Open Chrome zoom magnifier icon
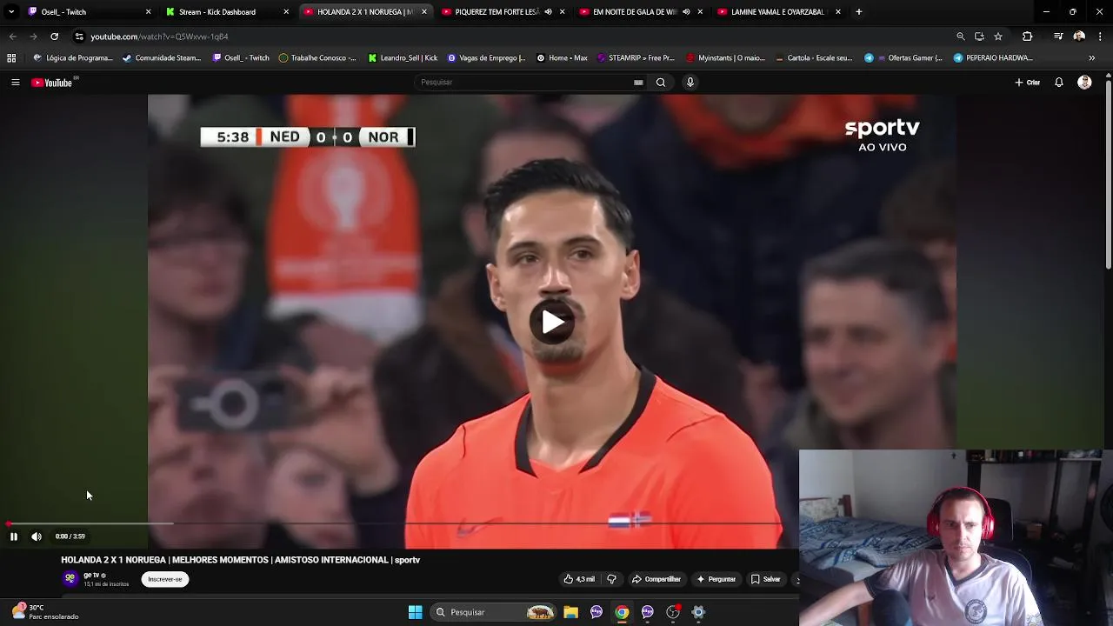1113x626 pixels. [961, 37]
